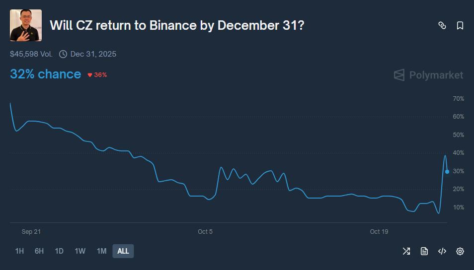The width and height of the screenshot is (474, 270).
Task: Click the current price dot on chart
Action: [x=447, y=172]
